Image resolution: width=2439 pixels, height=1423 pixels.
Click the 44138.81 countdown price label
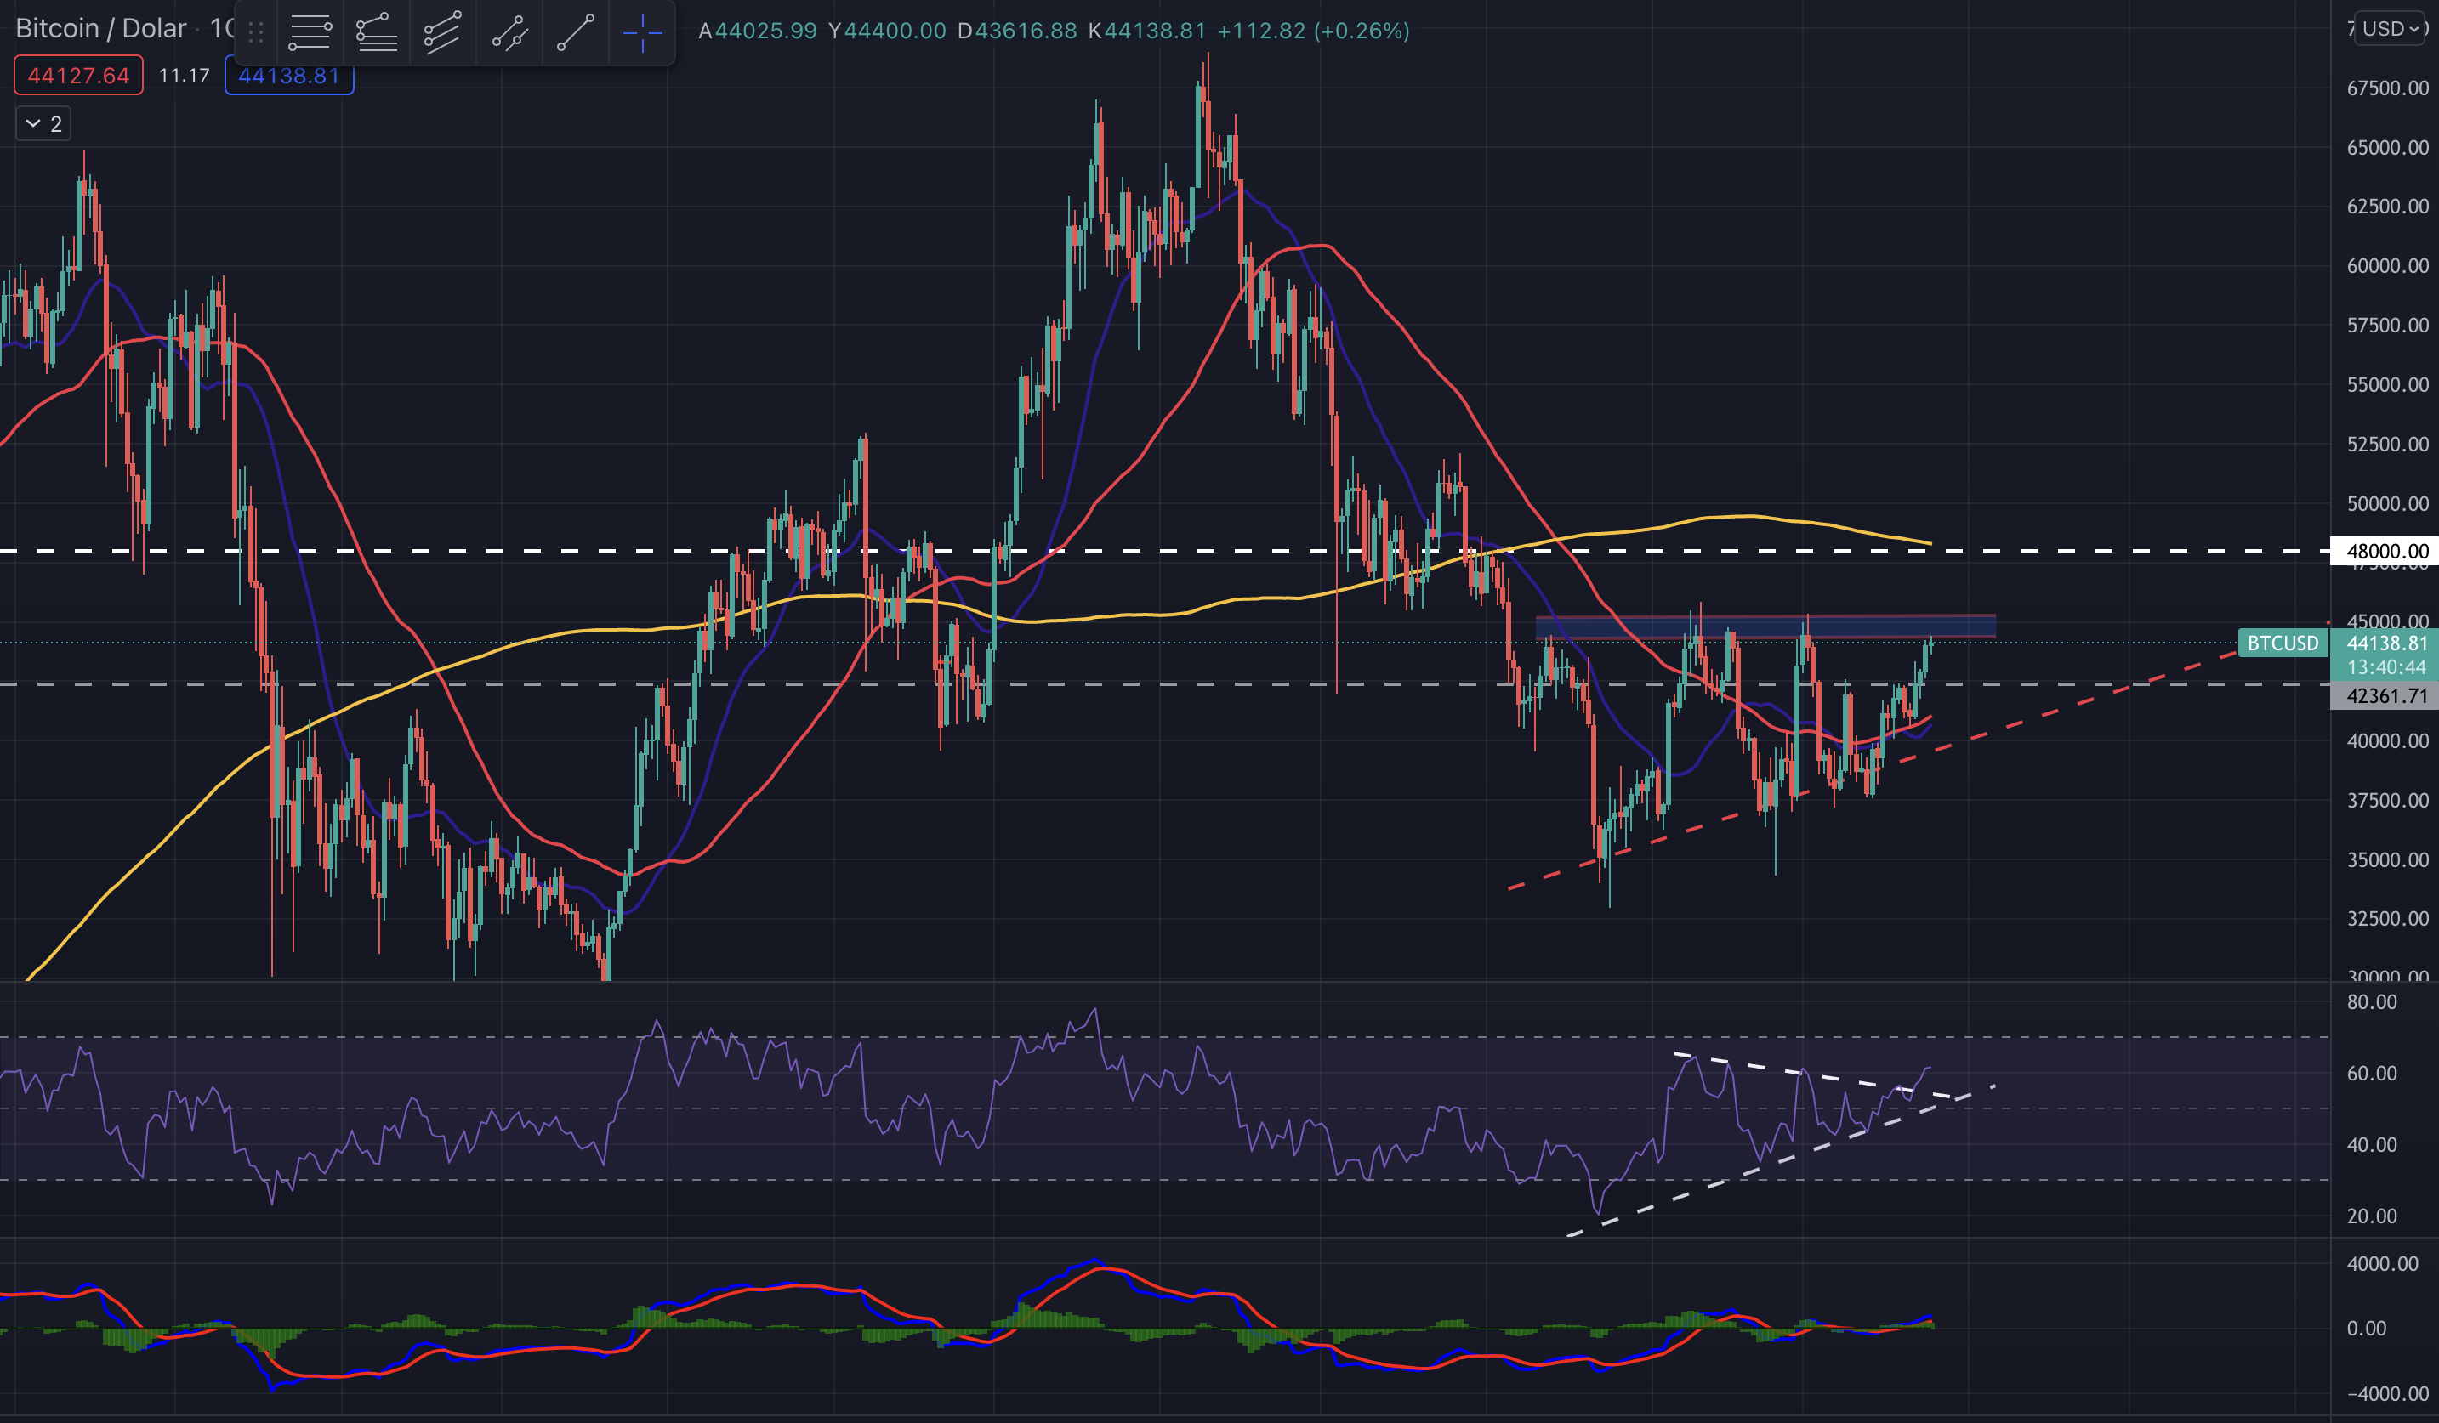click(2385, 655)
